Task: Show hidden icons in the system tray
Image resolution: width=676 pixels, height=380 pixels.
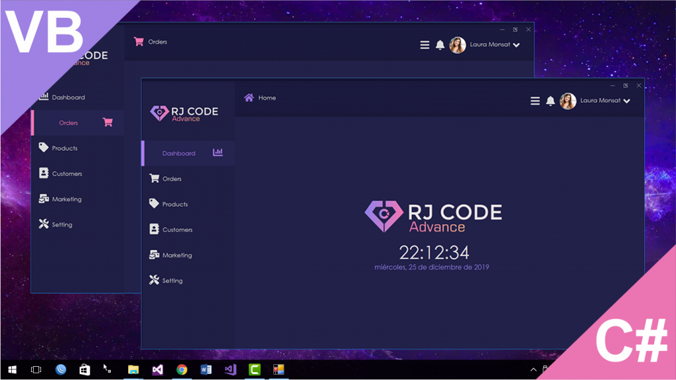Action: (x=533, y=369)
